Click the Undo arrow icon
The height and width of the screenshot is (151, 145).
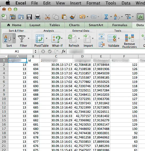pos(83,17)
